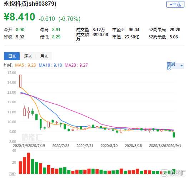
Task: Click the 2020/7/23 date axis label
Action: [x=61, y=146]
